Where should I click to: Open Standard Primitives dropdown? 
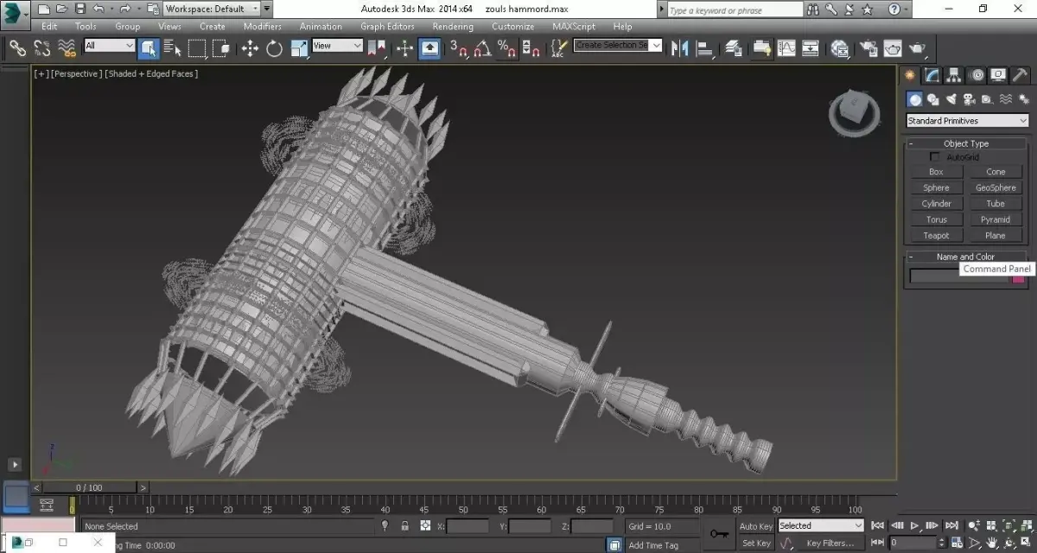(967, 121)
